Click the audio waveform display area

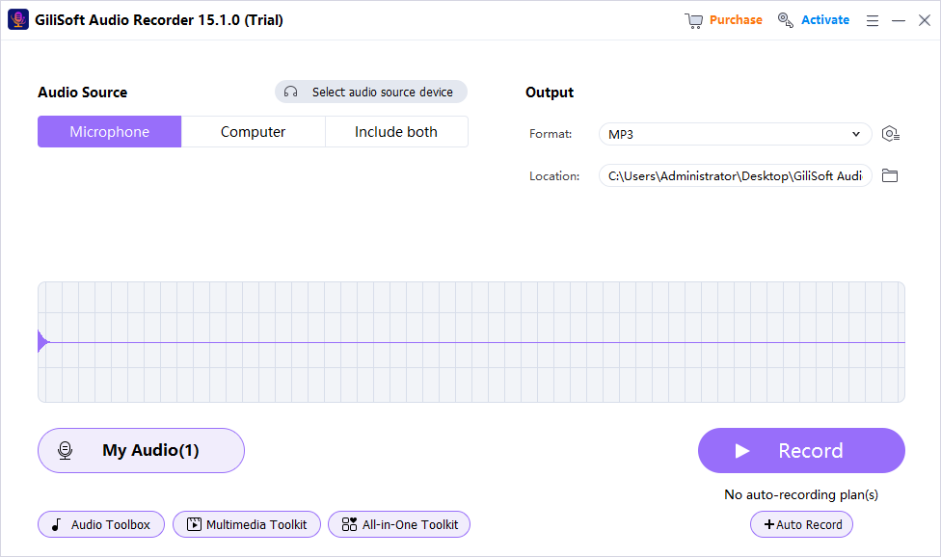[x=471, y=342]
